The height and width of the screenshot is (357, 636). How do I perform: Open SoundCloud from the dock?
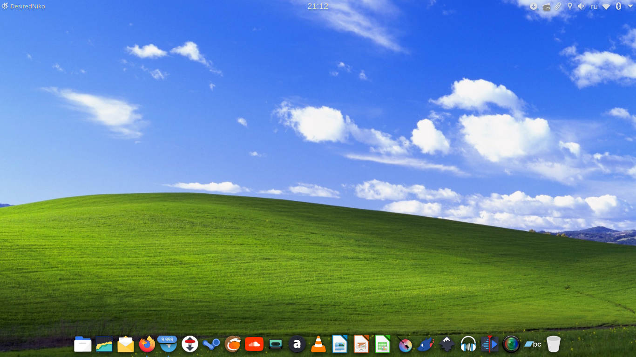pyautogui.click(x=254, y=344)
